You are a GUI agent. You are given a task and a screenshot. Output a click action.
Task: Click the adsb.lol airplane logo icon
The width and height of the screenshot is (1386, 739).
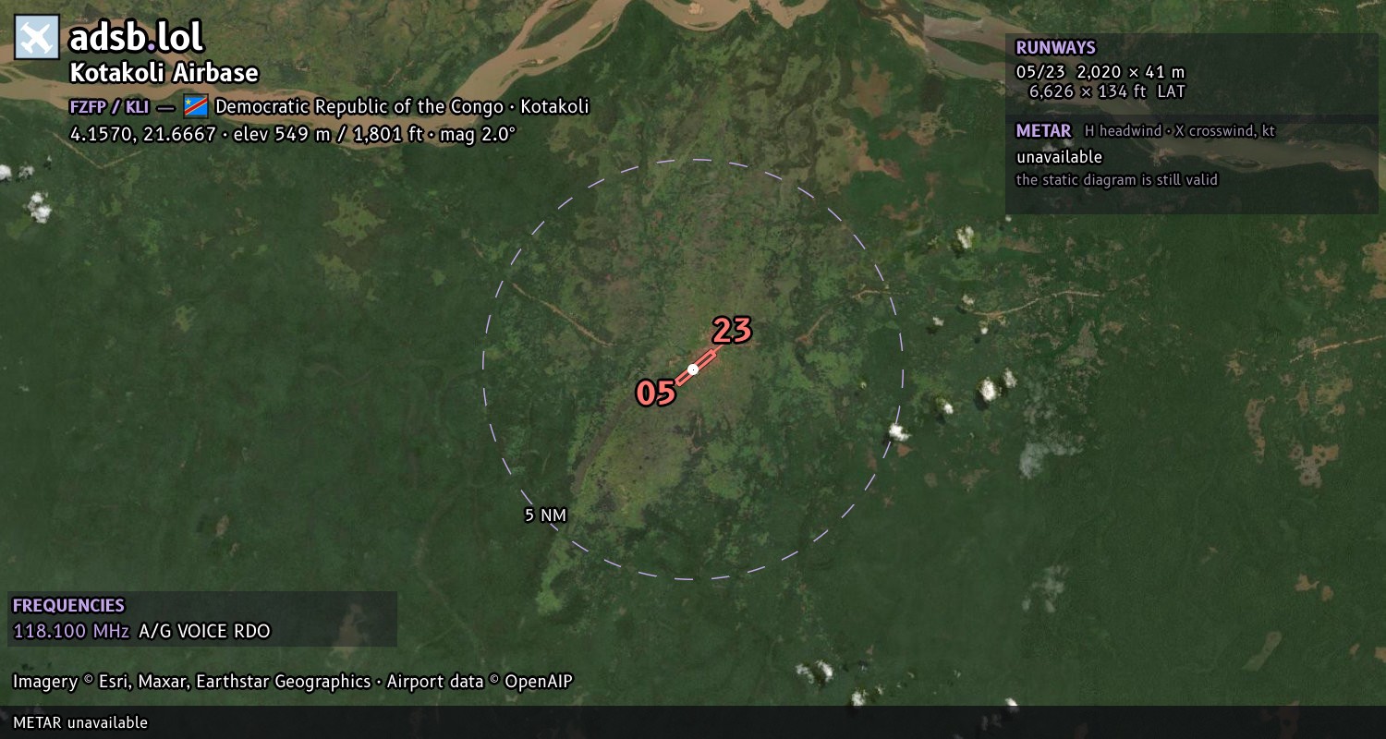[x=37, y=38]
